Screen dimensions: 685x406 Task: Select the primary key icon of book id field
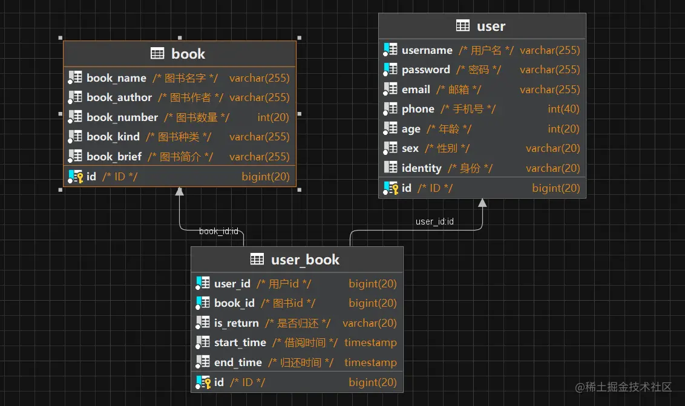coord(75,176)
